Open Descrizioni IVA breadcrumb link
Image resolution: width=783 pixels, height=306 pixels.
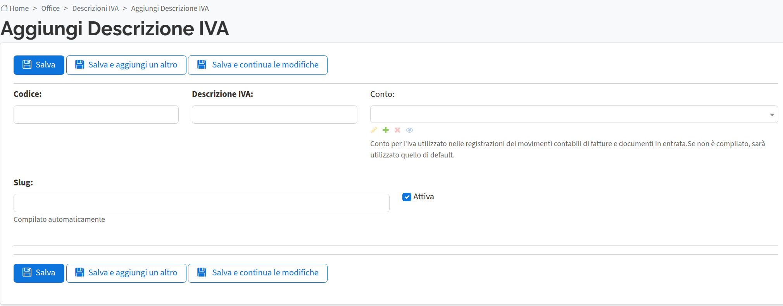95,8
